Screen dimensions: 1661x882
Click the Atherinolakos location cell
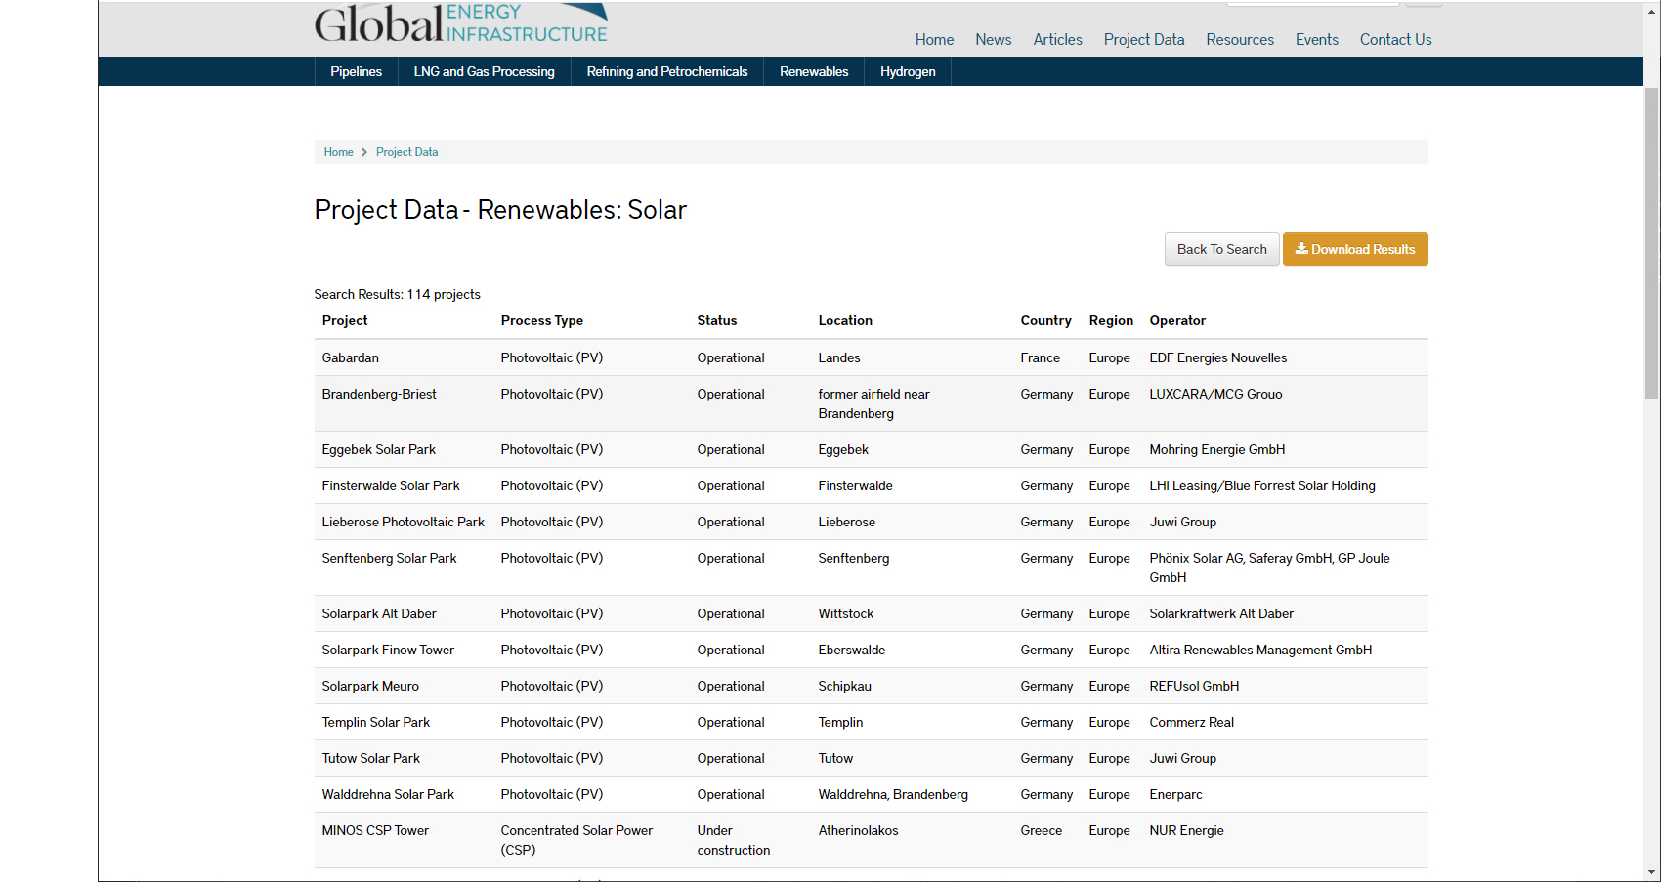pos(858,830)
